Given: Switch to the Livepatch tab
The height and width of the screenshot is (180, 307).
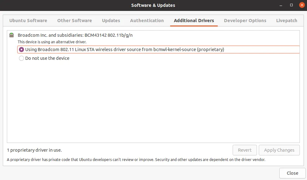Looking at the screenshot, I should [x=286, y=20].
